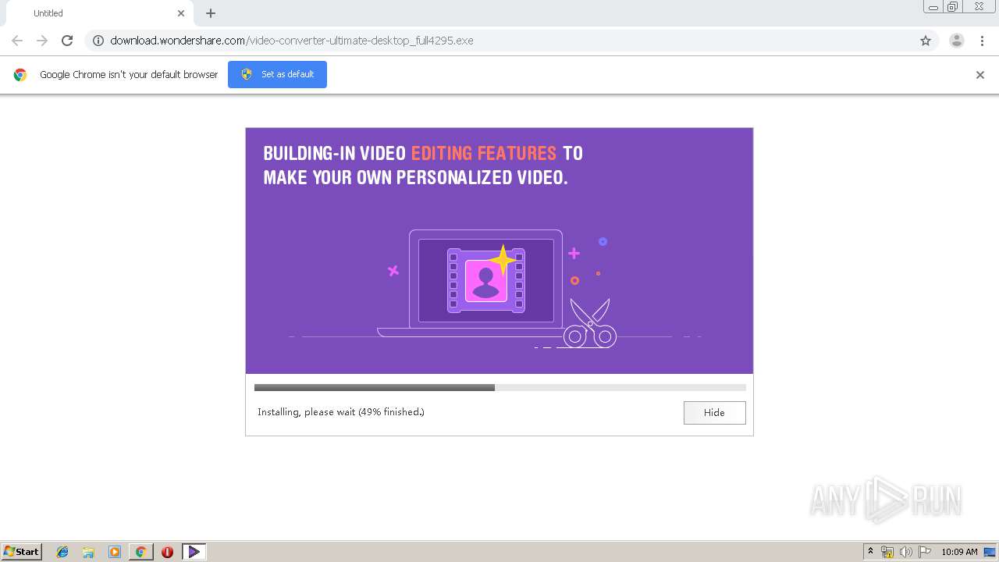This screenshot has height=562, width=999.
Task: Click the Hide button in installer
Action: 714,412
